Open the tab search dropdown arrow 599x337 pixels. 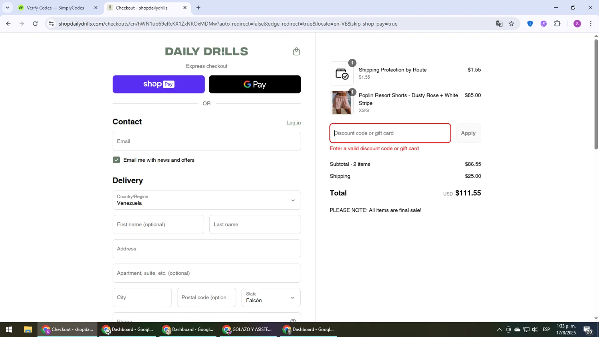click(7, 8)
